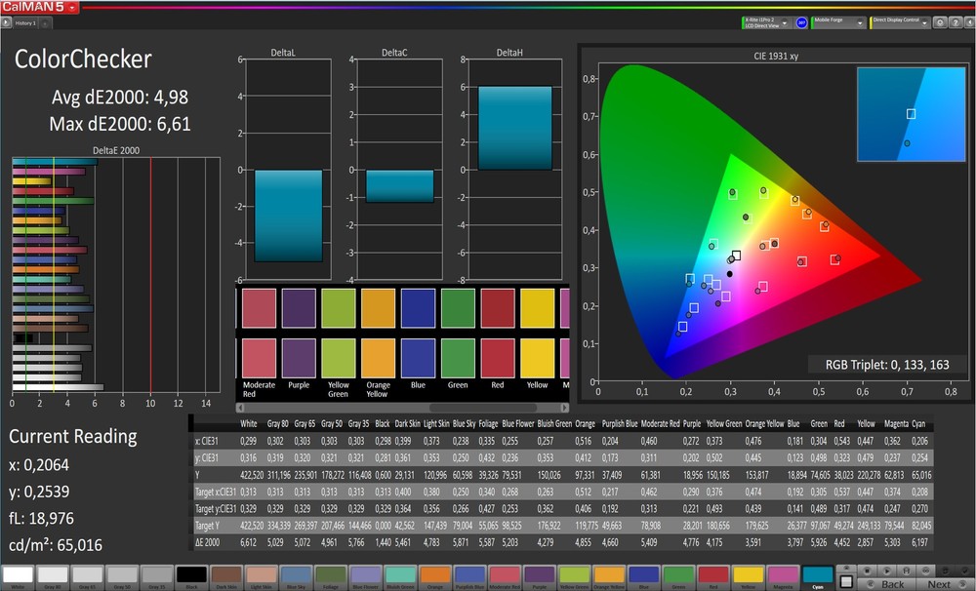This screenshot has height=591, width=976.
Task: Click the blue circular meter status icon
Action: [x=801, y=21]
